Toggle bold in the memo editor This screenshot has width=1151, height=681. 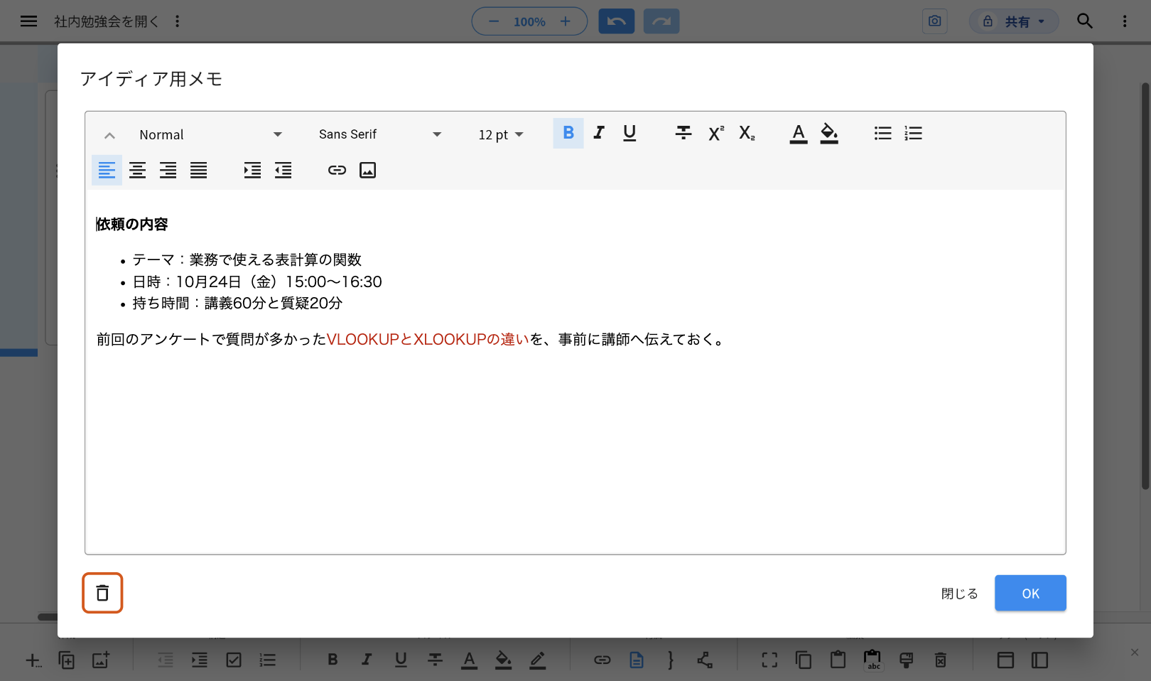[568, 133]
